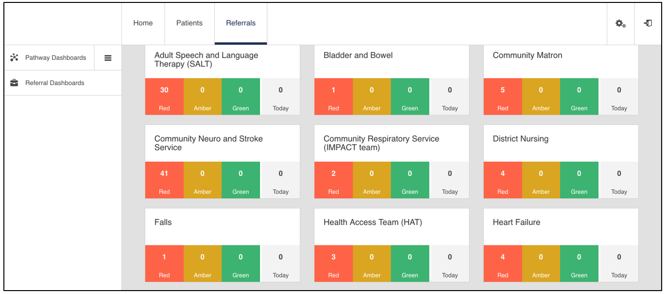Click Today count for Community Respiratory Service
The image size is (667, 294).
coord(450,180)
